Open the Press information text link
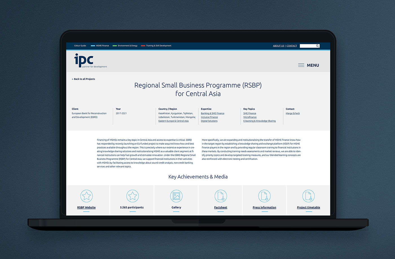Screen dimensions: 395x259 tap(264, 207)
